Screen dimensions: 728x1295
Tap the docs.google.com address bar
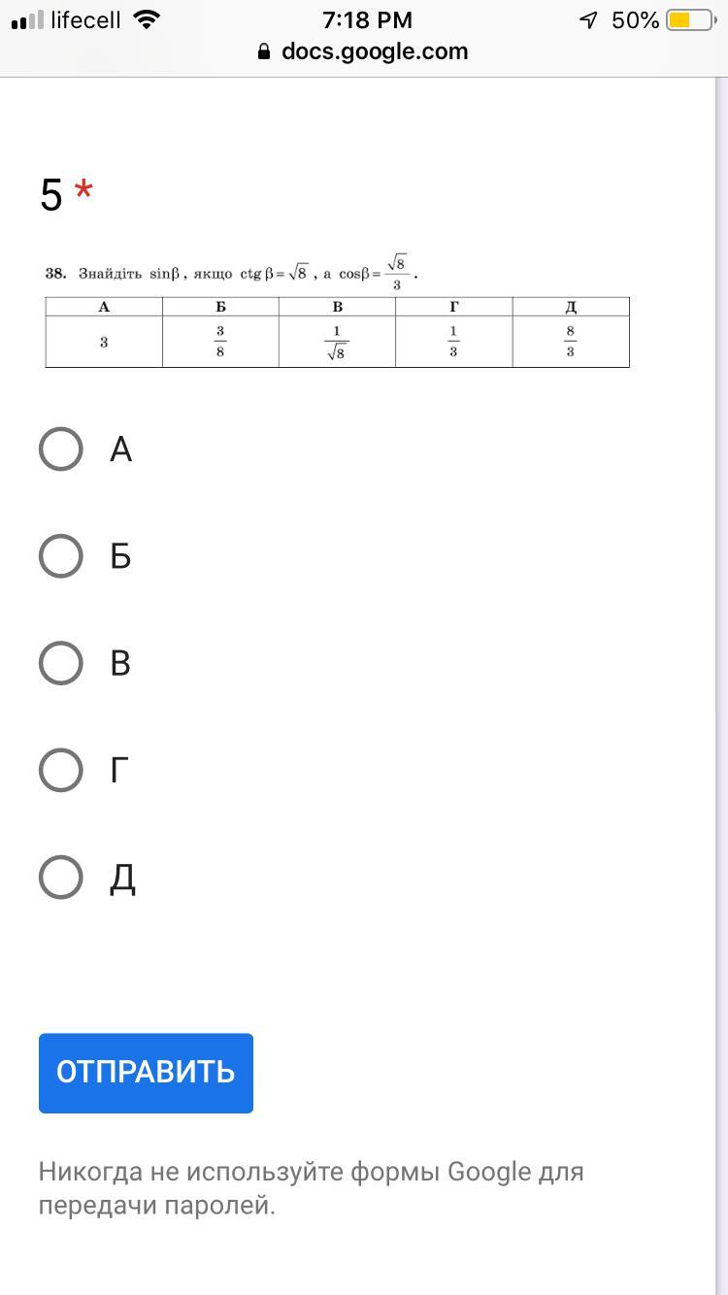(374, 51)
